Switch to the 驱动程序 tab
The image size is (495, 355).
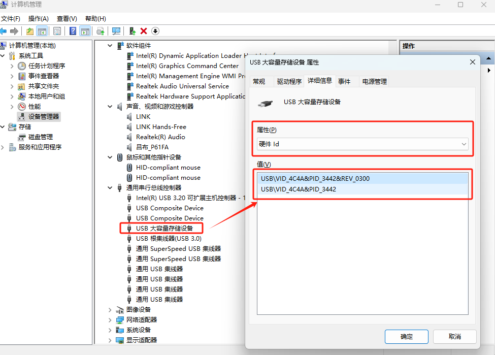[289, 81]
